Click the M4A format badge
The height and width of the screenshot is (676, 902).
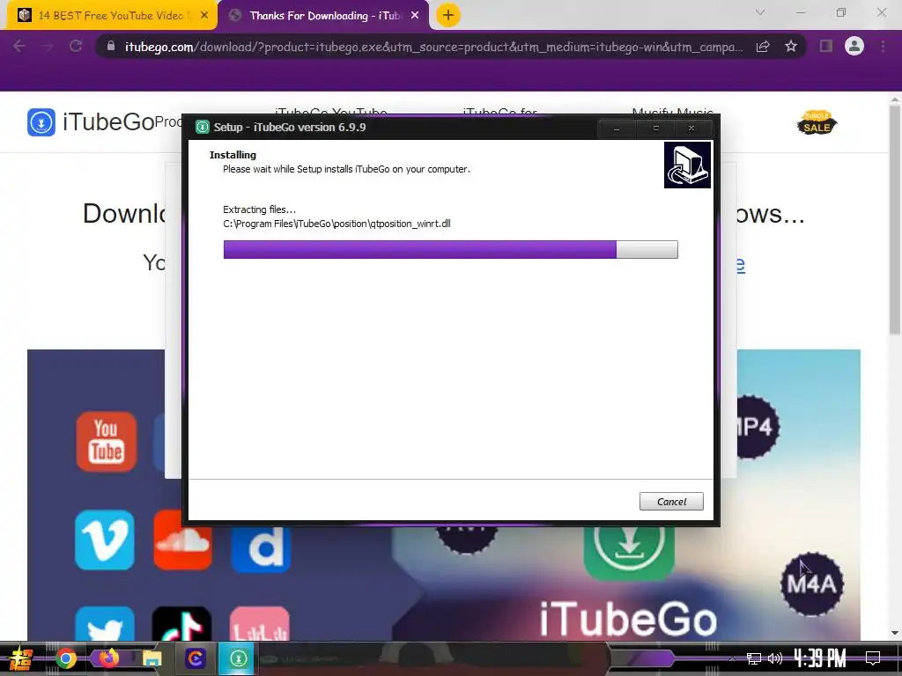811,584
